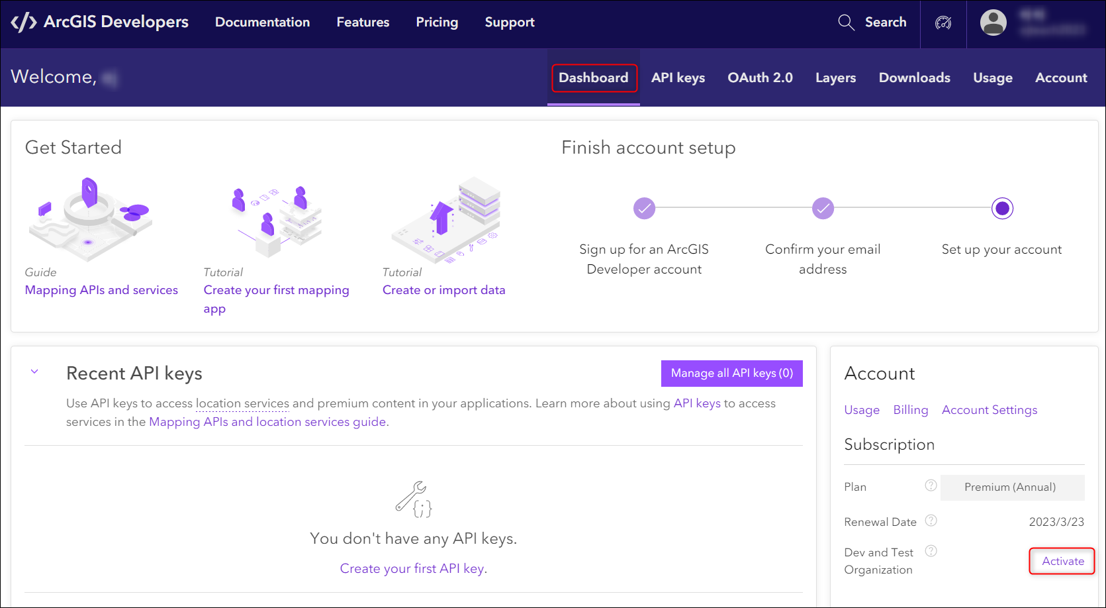Go to the Pricing page

[x=437, y=22]
